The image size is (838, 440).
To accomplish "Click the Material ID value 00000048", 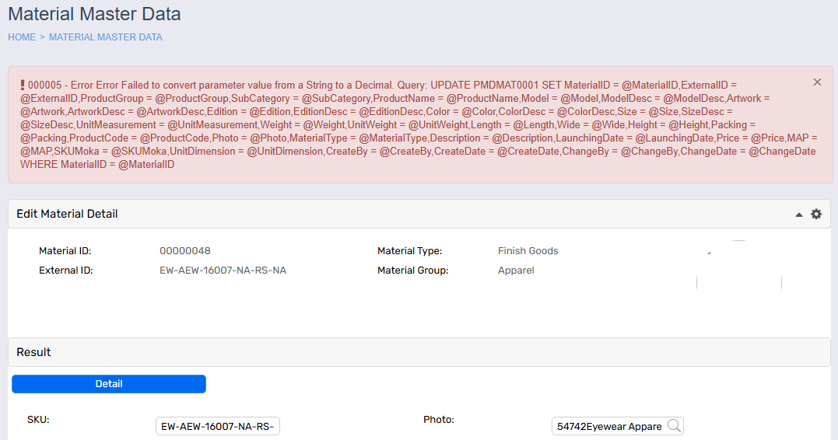I will coord(185,251).
